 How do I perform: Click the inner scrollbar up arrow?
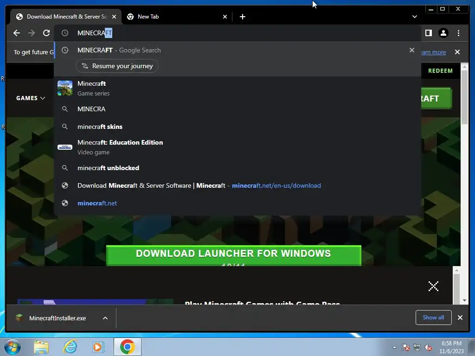pyautogui.click(x=456, y=270)
